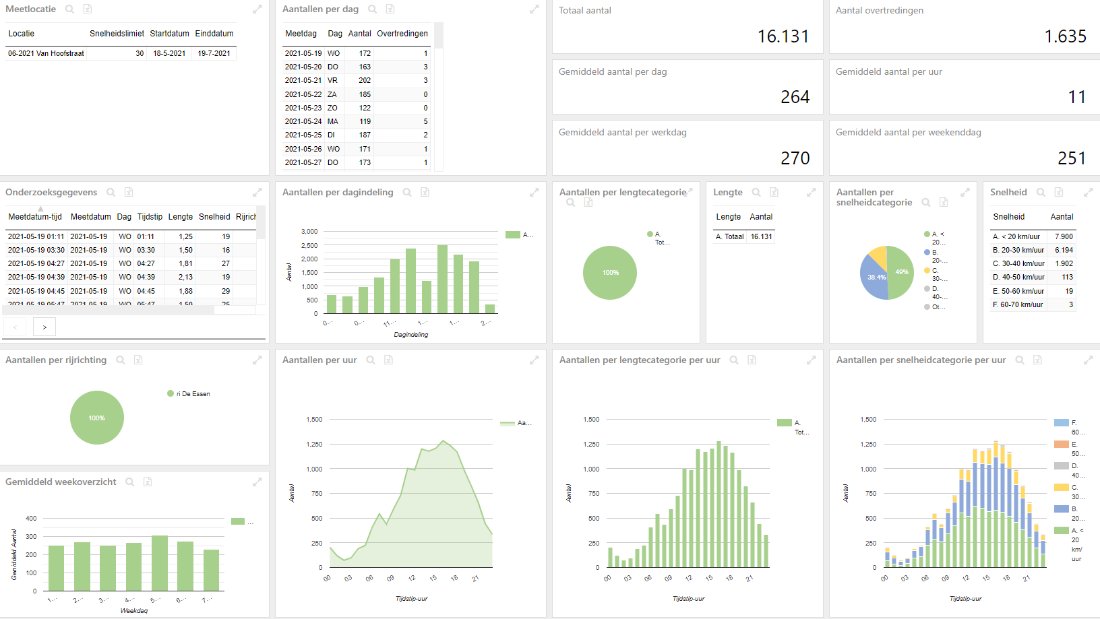Image resolution: width=1100 pixels, height=619 pixels.
Task: Click the 'ri De Essen' legend entry
Action: 189,394
